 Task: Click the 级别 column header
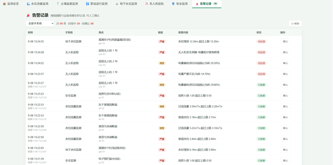[x=161, y=33]
